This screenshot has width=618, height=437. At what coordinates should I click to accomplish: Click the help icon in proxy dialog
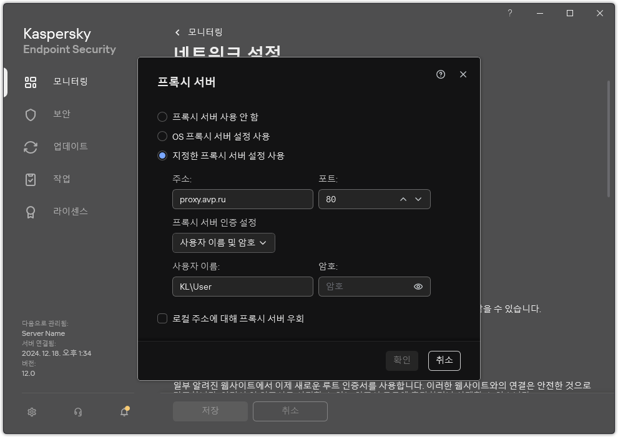click(441, 74)
